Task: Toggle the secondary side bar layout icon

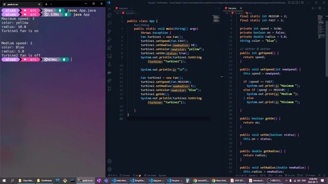Action: point(297,3)
